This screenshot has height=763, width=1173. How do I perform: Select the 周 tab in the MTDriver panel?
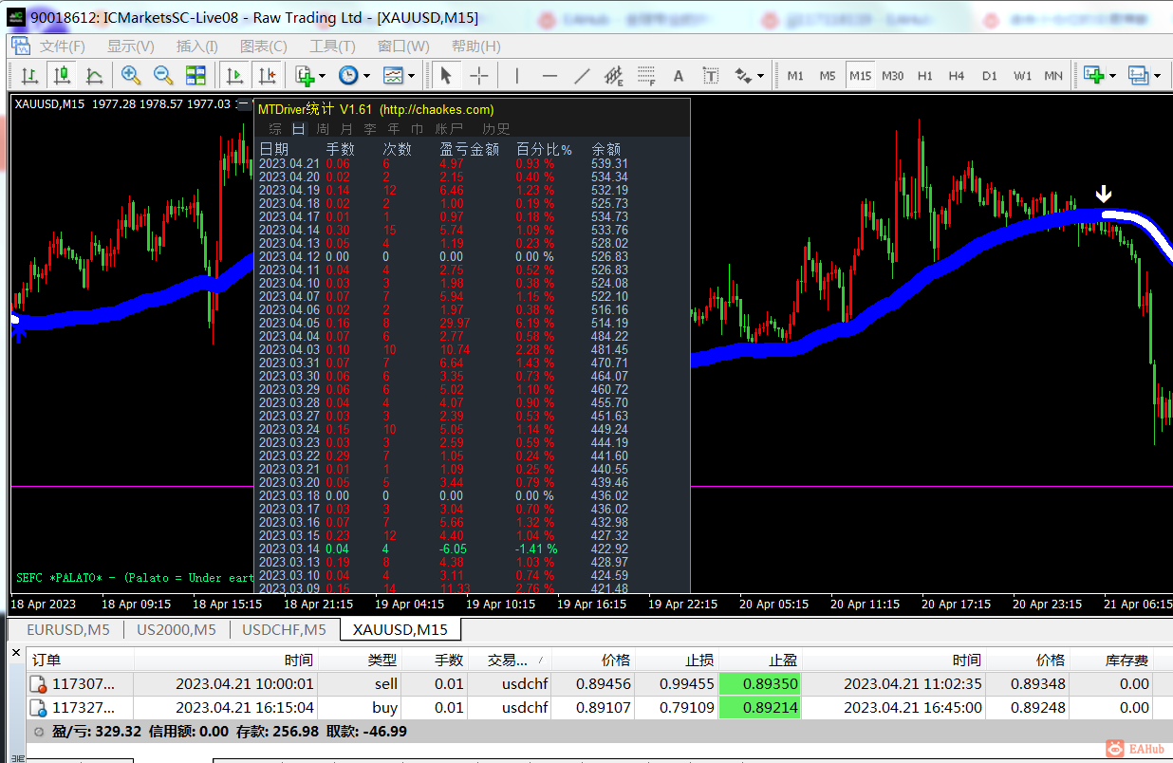click(323, 129)
